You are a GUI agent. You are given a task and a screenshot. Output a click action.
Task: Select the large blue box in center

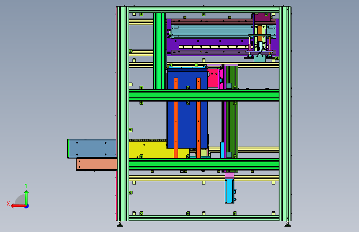tap(187, 109)
